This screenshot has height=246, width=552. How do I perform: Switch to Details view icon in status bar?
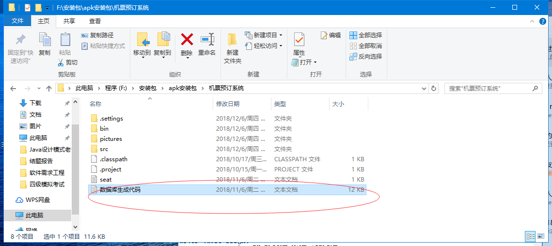tap(530, 236)
